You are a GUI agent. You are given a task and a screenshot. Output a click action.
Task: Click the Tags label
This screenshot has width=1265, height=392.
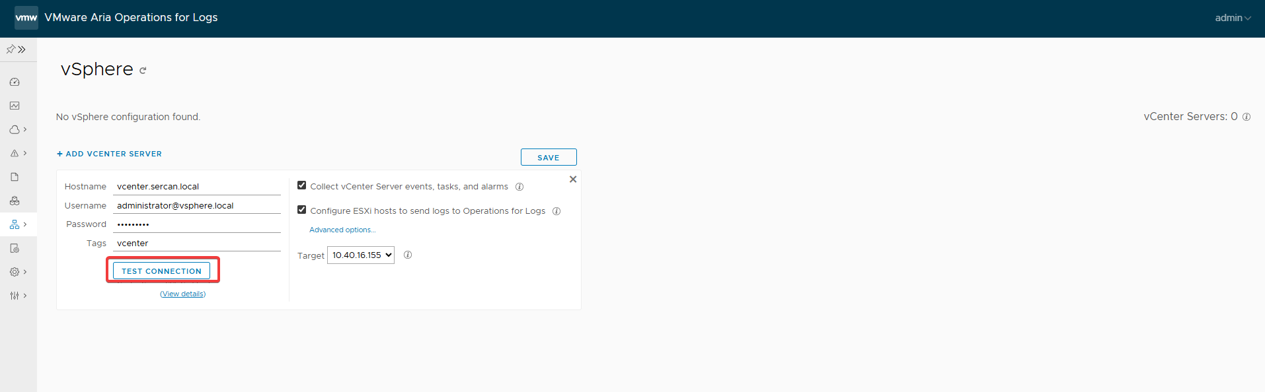(x=96, y=244)
